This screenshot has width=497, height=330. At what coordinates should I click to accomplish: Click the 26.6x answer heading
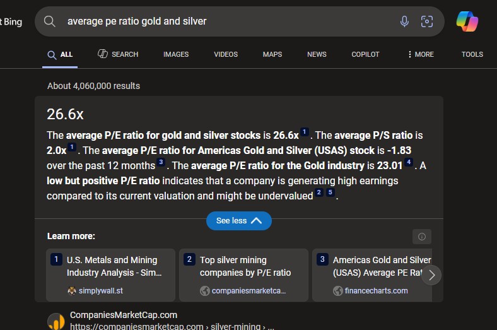65,114
